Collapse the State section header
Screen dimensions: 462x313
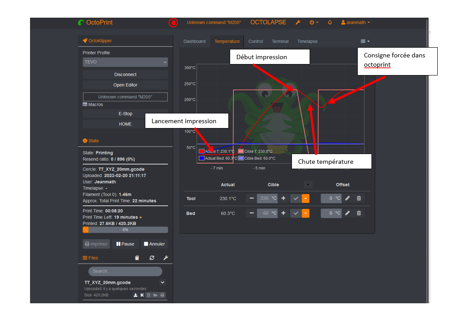click(91, 141)
